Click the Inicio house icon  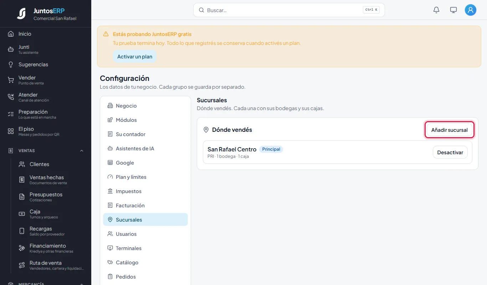(x=11, y=34)
